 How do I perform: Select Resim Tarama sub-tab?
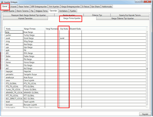(x=22, y=11)
